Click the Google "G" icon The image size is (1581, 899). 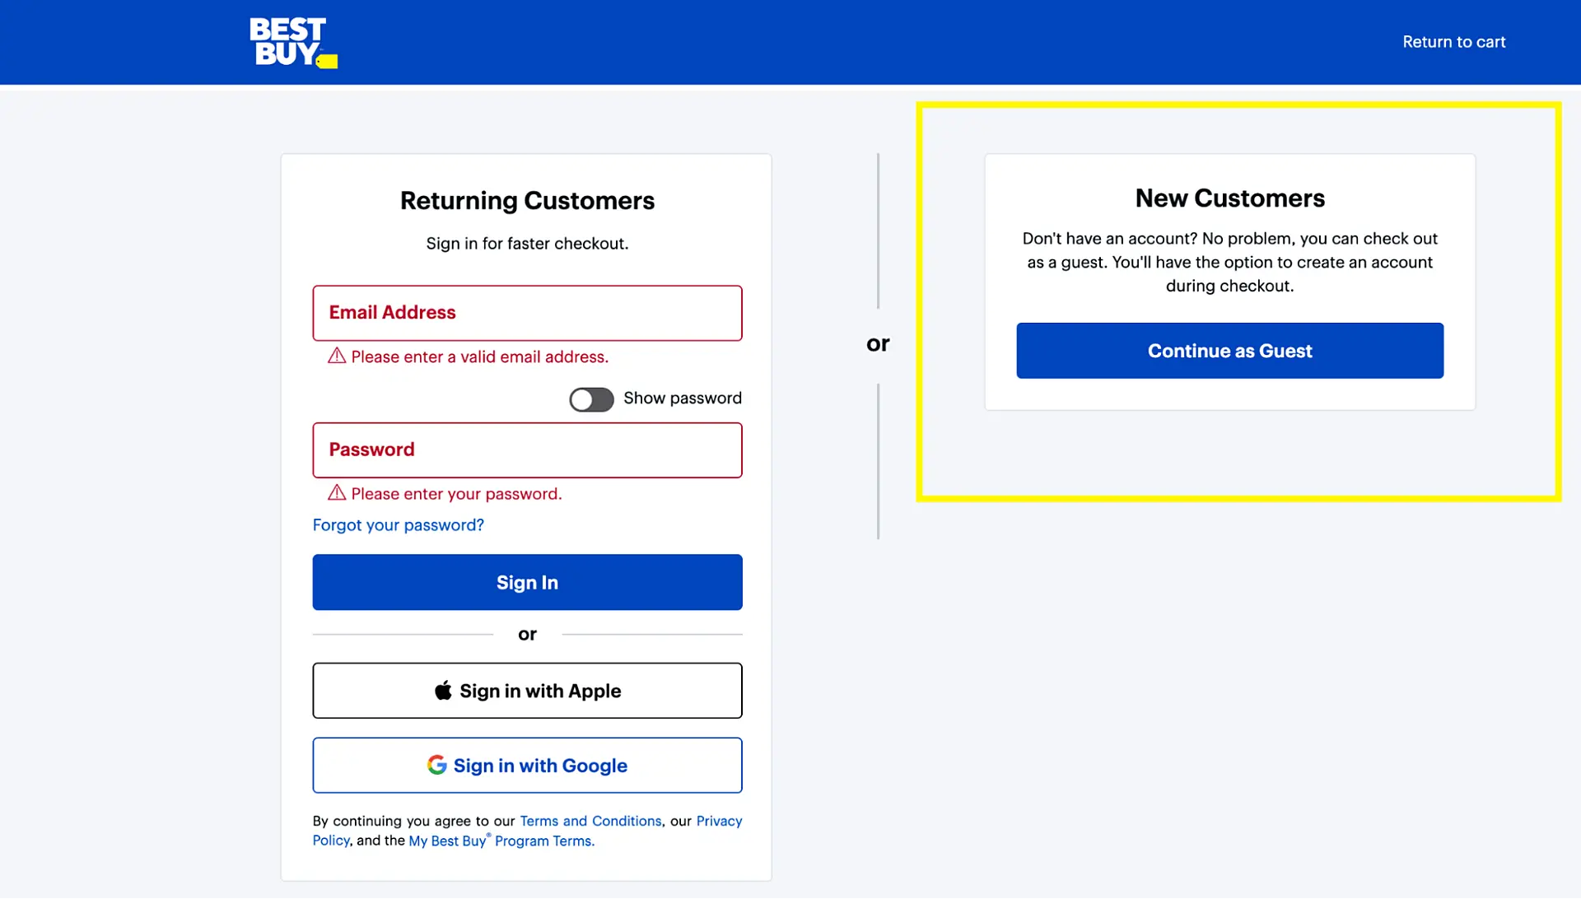pyautogui.click(x=437, y=765)
